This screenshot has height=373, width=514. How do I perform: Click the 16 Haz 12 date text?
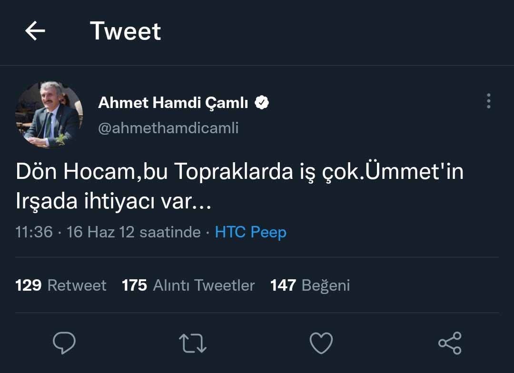(x=100, y=232)
